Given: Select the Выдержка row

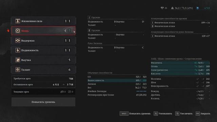Looking at the screenshot, I should (43, 41).
